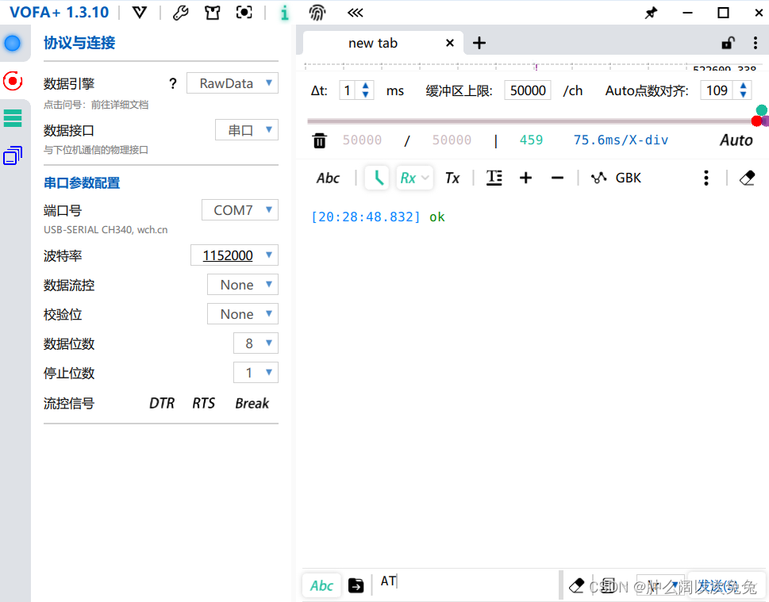Open the wrench tools icon
Screen dimensions: 769x602
[180, 13]
